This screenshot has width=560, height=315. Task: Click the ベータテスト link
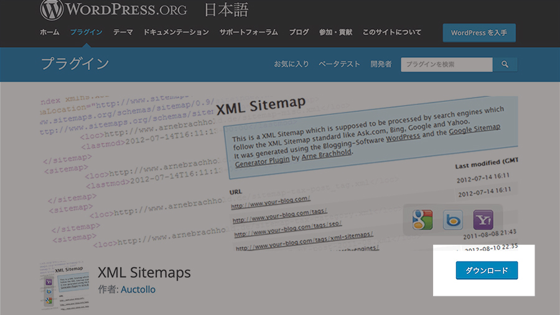point(339,64)
